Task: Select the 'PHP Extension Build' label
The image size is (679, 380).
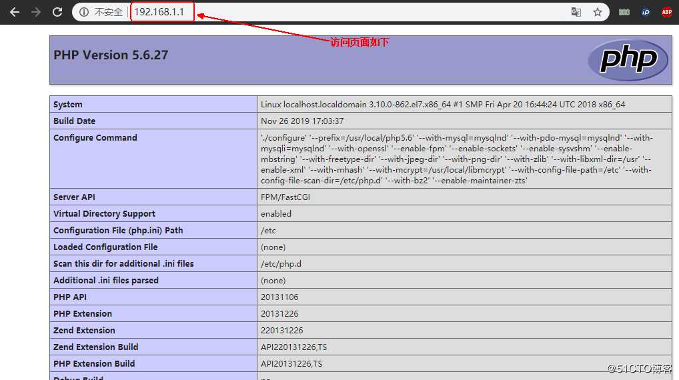Action: 94,363
